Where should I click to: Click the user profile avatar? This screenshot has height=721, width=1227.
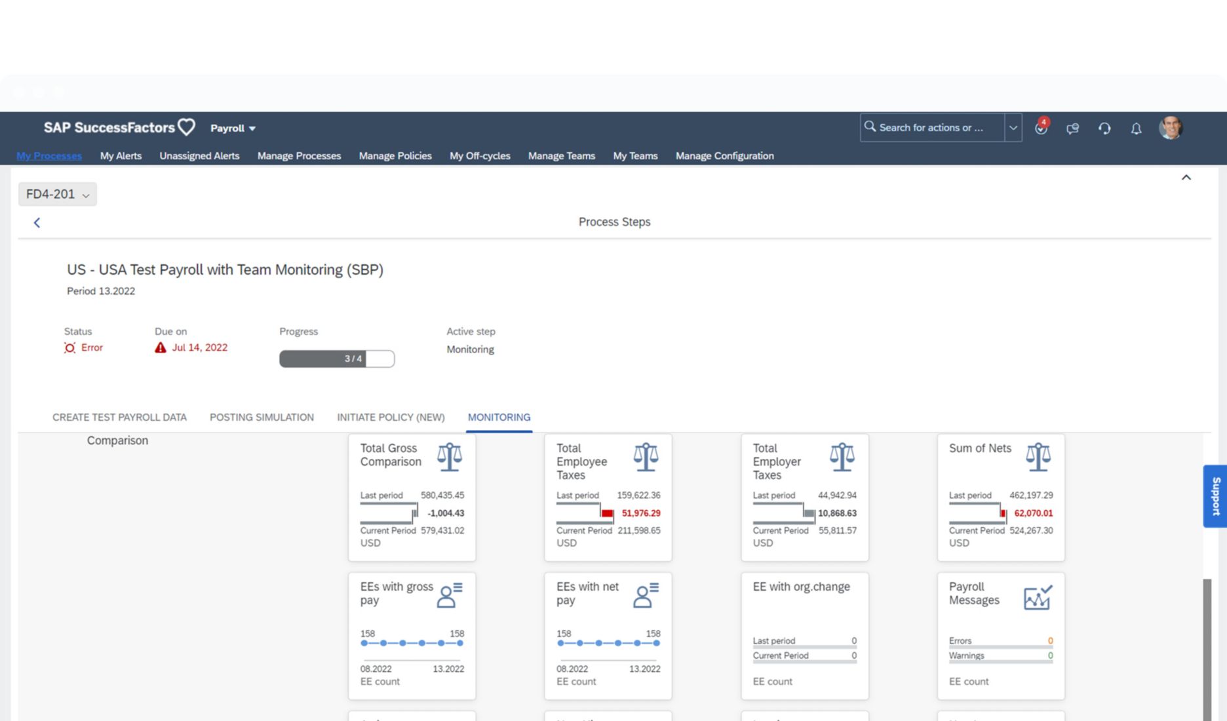coord(1170,128)
